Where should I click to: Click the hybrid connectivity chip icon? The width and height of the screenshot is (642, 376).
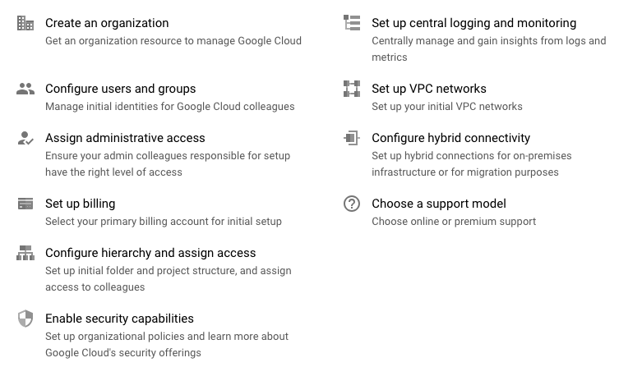pyautogui.click(x=352, y=138)
